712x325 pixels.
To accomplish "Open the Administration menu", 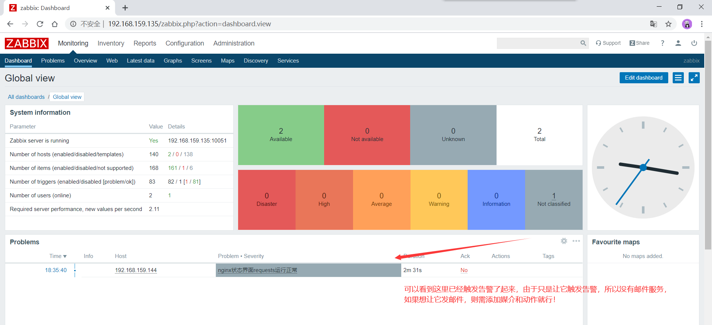I will [x=234, y=43].
